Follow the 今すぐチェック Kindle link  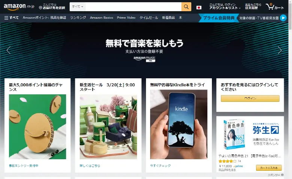click(x=160, y=166)
